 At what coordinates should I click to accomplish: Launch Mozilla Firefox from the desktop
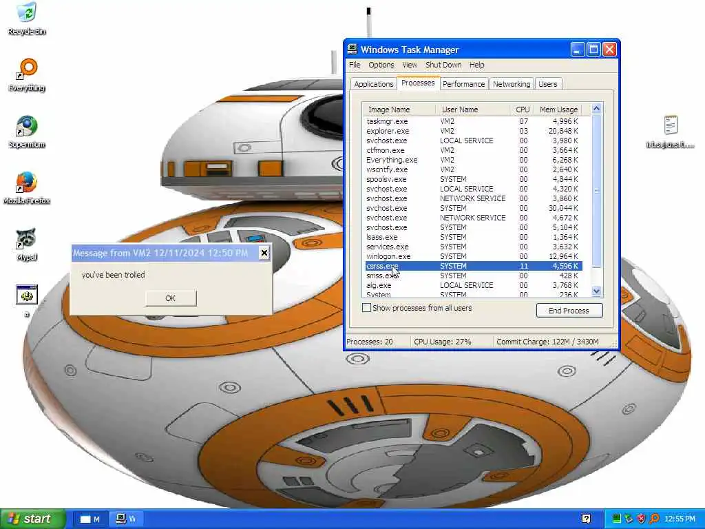click(27, 188)
